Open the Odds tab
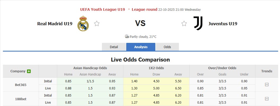Screen dimensions: 280x106 (x=167, y=47)
